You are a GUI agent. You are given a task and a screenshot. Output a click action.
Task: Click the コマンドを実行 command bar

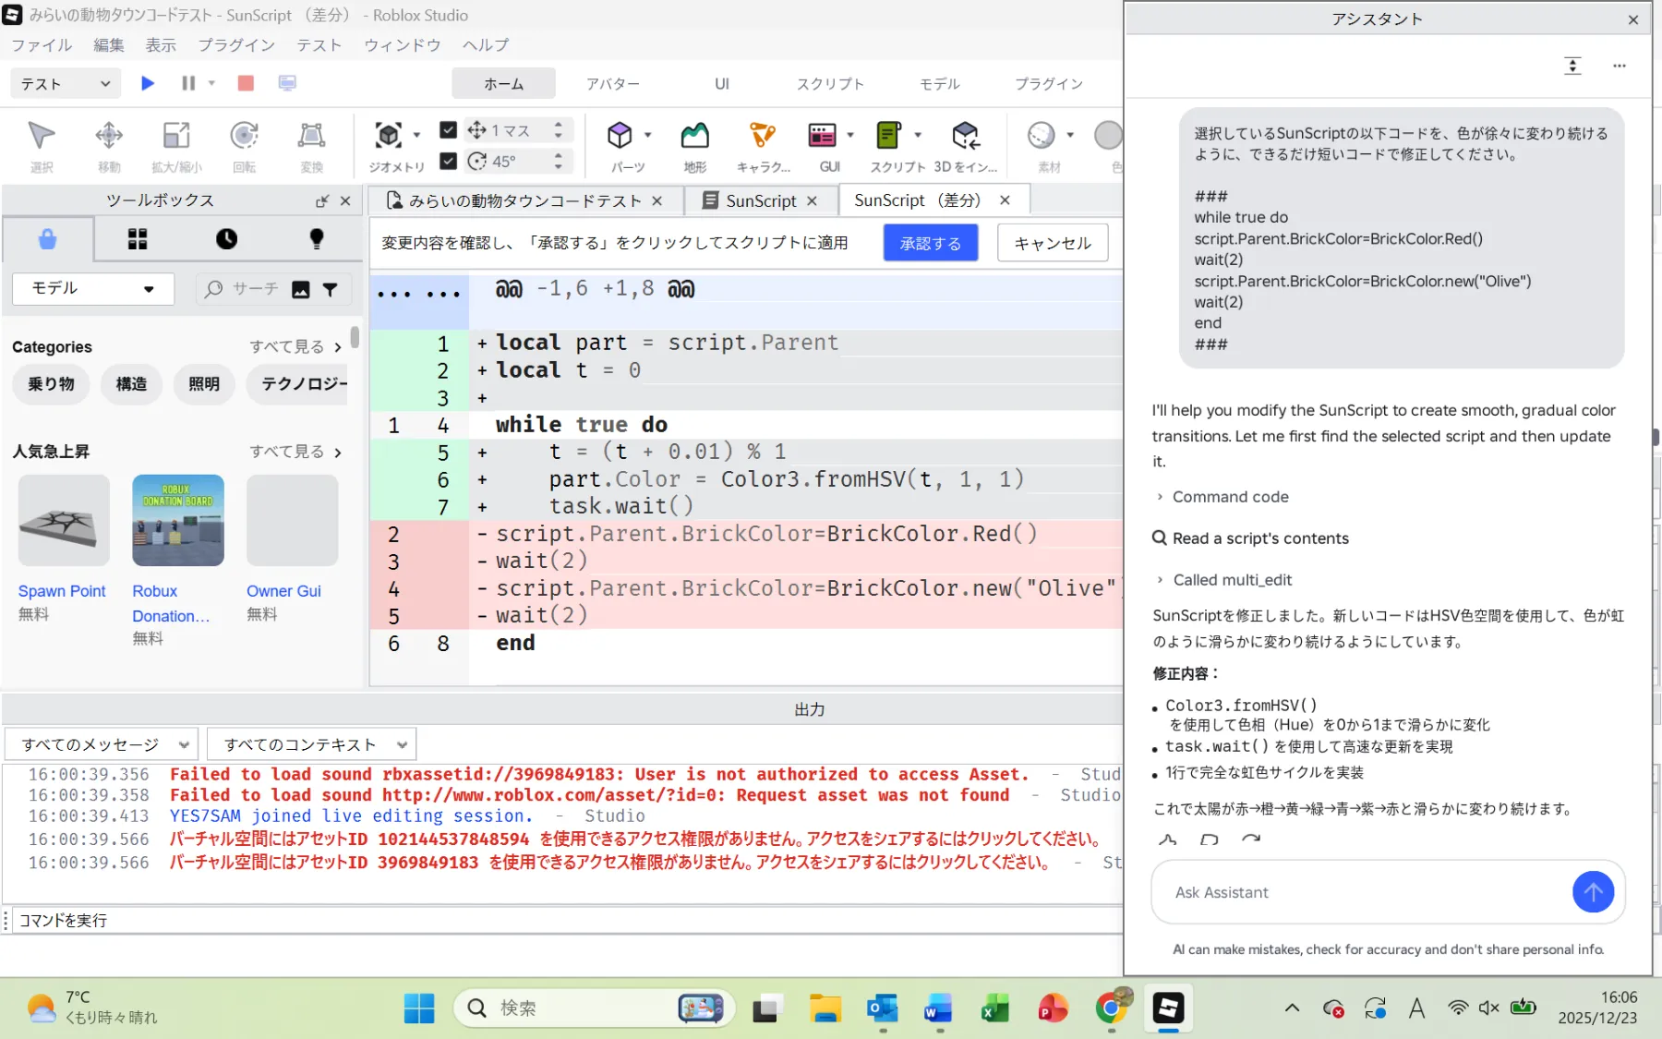569,920
